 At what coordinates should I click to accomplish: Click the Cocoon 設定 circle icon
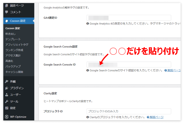7,21
